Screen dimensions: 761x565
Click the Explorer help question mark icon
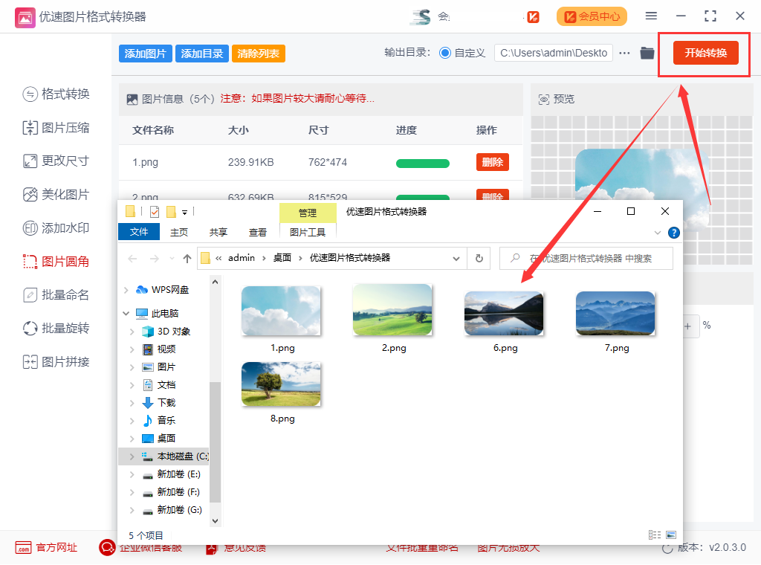click(673, 233)
